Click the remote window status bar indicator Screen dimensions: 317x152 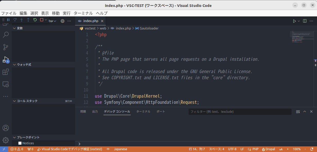(x=4, y=149)
